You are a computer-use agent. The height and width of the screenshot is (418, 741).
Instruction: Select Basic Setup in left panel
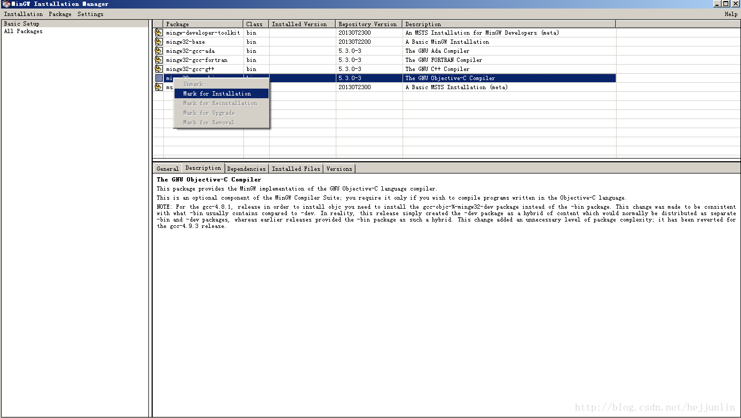tap(75, 23)
